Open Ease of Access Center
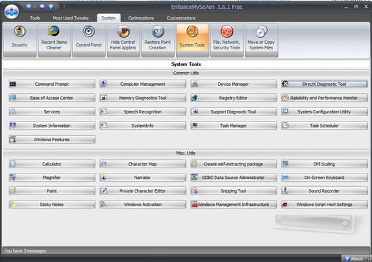This screenshot has width=372, height=262. click(x=52, y=98)
